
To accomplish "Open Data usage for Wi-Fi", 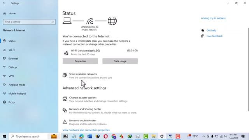I will pos(120,61).
